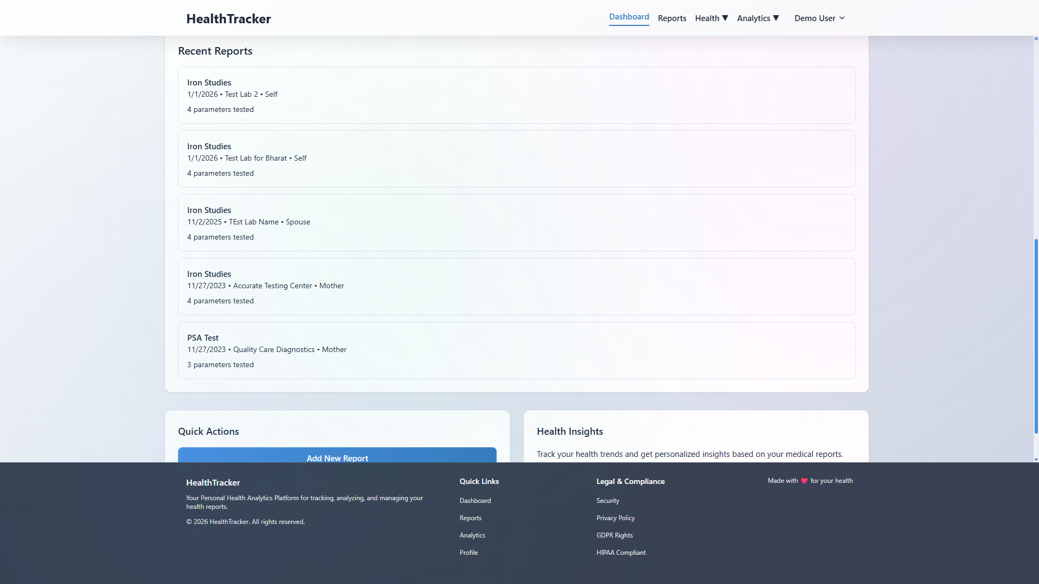
Task: Click the HIPAA Compliant footer link
Action: (621, 553)
